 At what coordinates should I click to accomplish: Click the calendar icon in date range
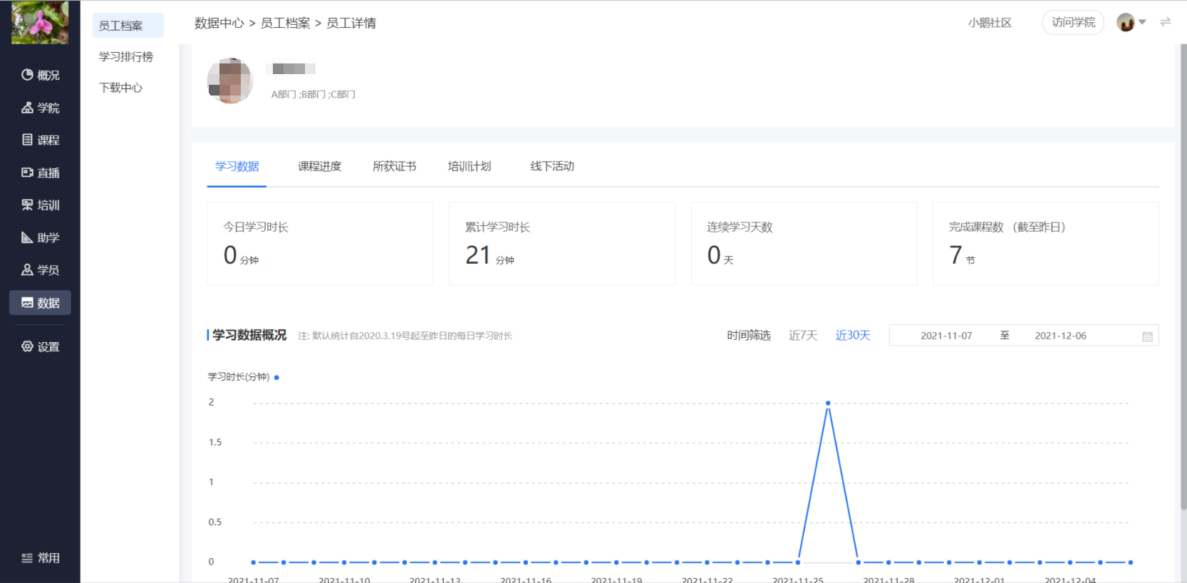(x=1147, y=336)
